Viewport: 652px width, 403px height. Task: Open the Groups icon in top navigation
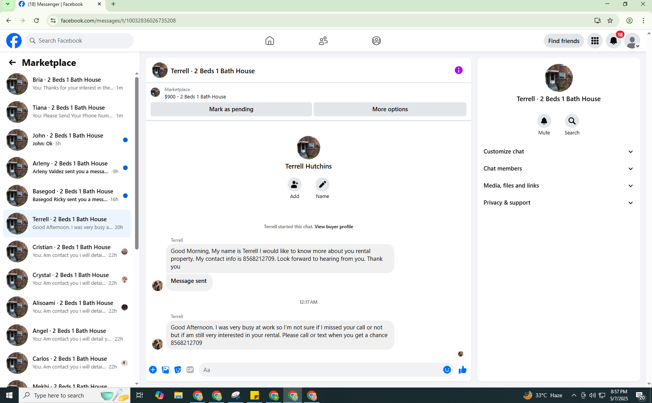point(376,41)
